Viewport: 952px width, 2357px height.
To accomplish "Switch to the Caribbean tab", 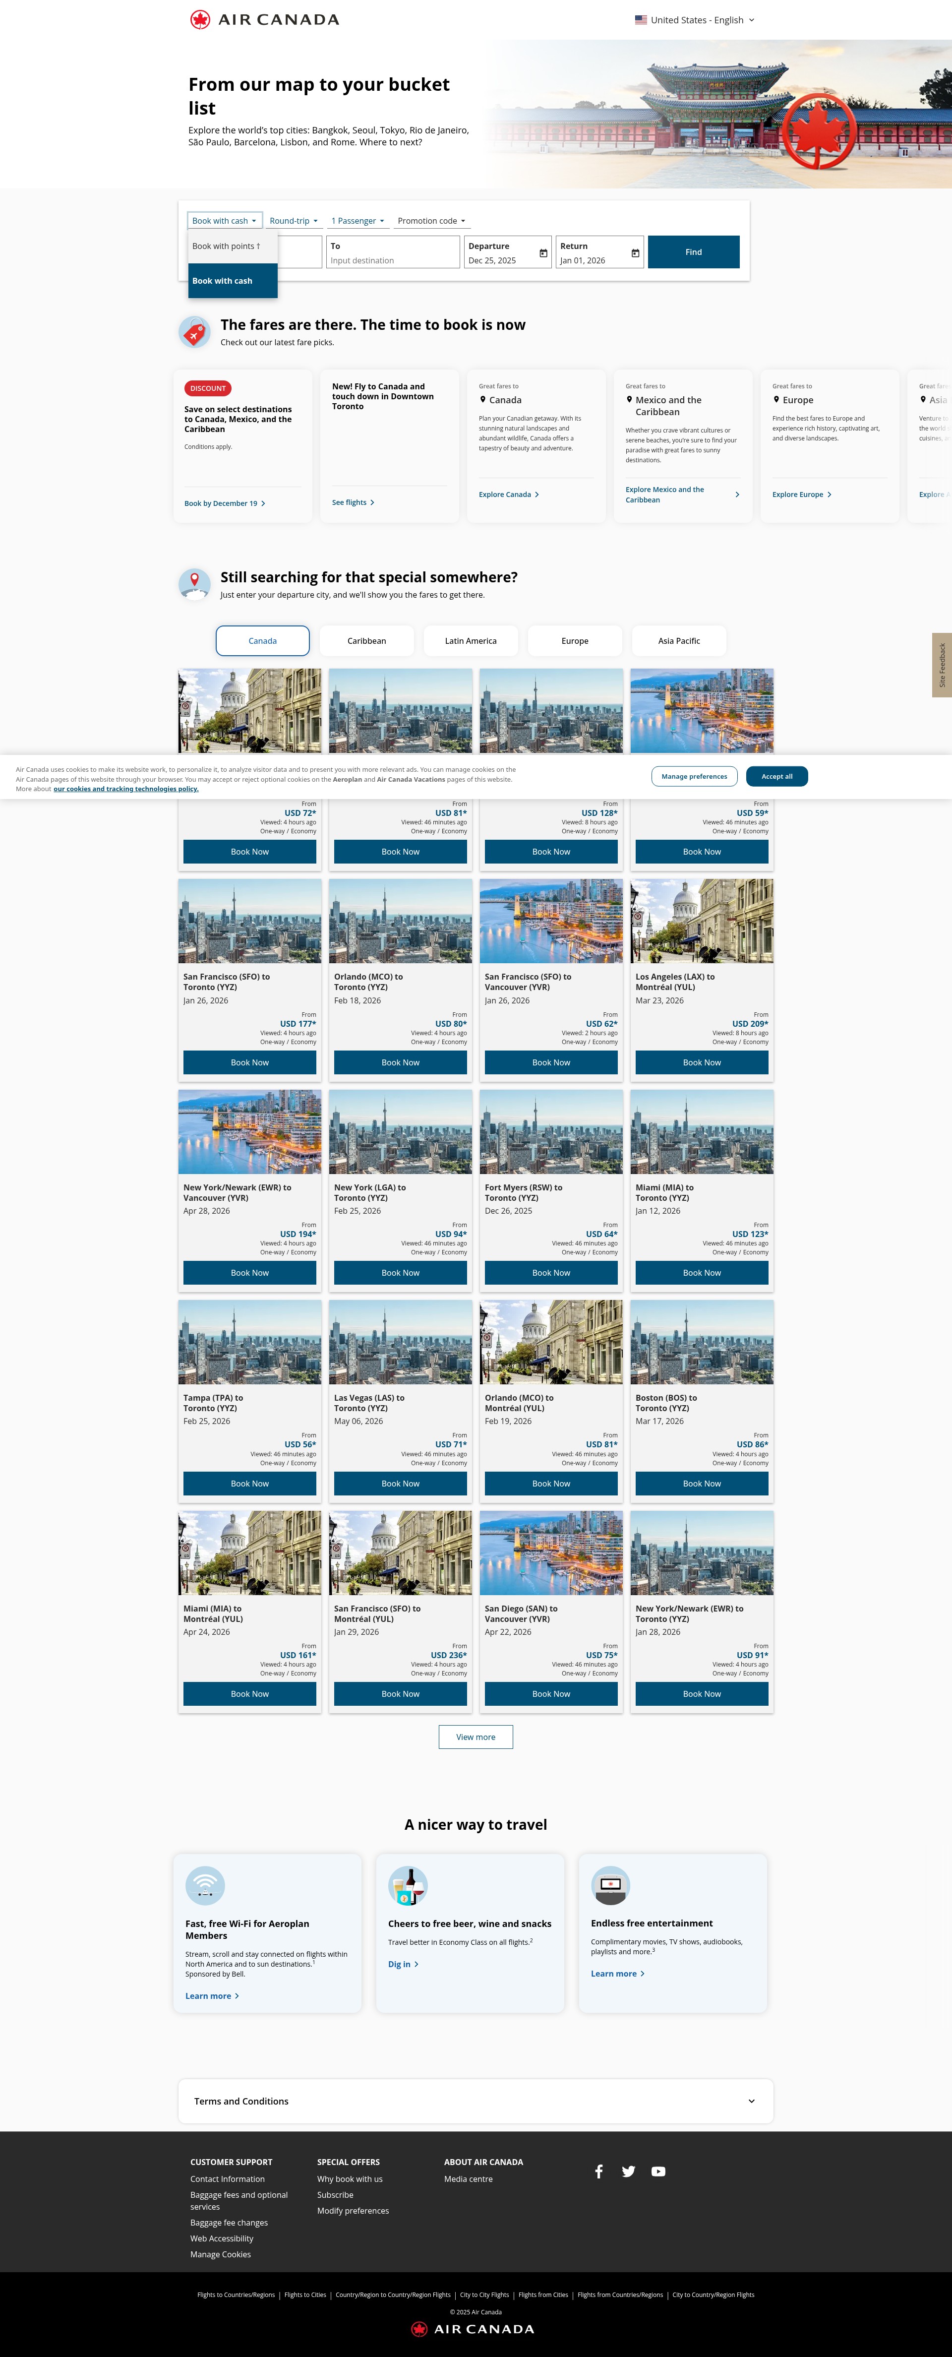I will click(x=367, y=640).
